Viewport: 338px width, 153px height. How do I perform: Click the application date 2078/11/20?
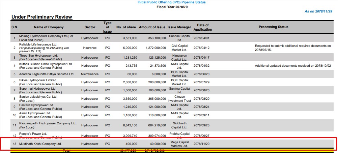point(202,144)
